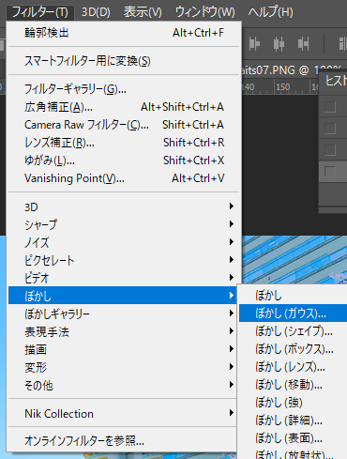Open Vanishing Point(V)... filter
The width and height of the screenshot is (347, 459).
[x=124, y=178]
